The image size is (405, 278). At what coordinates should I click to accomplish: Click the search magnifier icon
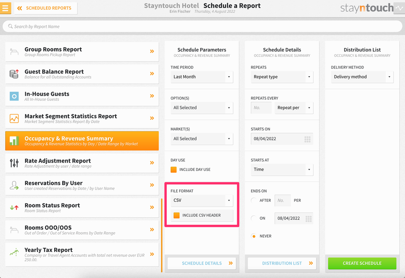[10, 26]
